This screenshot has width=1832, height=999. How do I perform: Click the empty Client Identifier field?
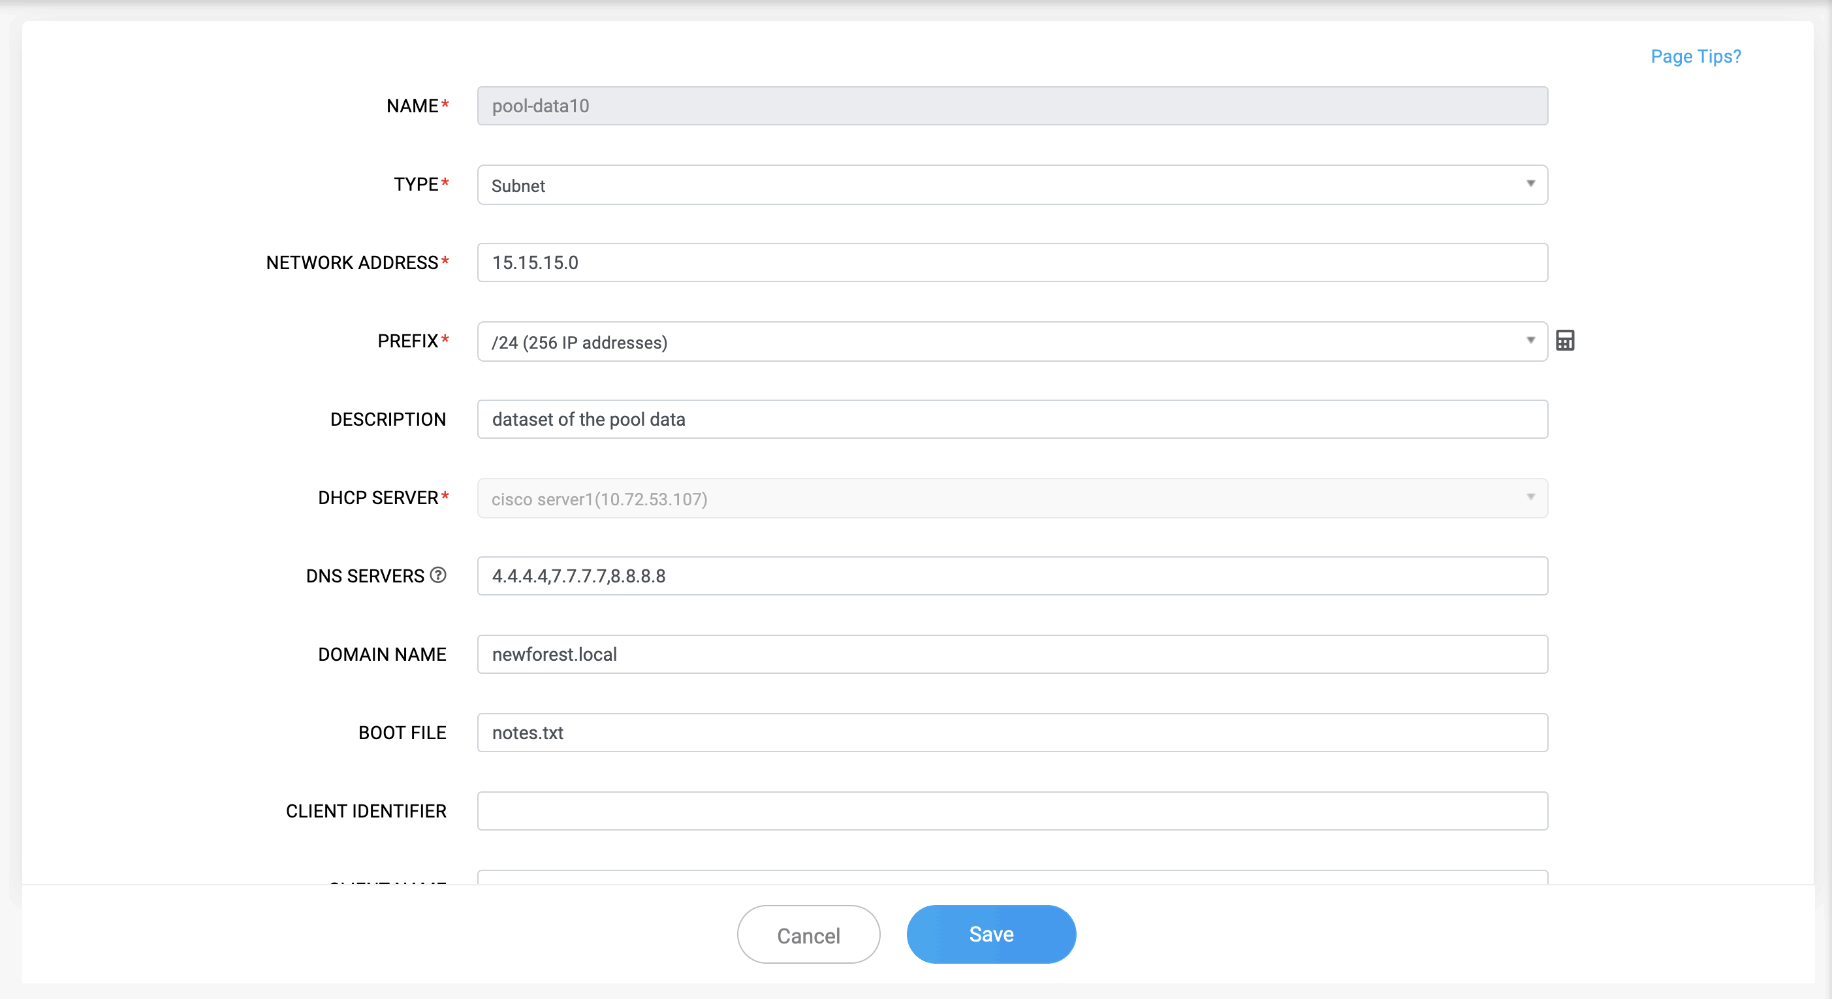[x=1011, y=812]
